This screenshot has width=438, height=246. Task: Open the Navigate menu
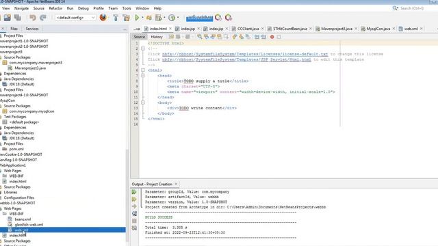tap(21, 8)
